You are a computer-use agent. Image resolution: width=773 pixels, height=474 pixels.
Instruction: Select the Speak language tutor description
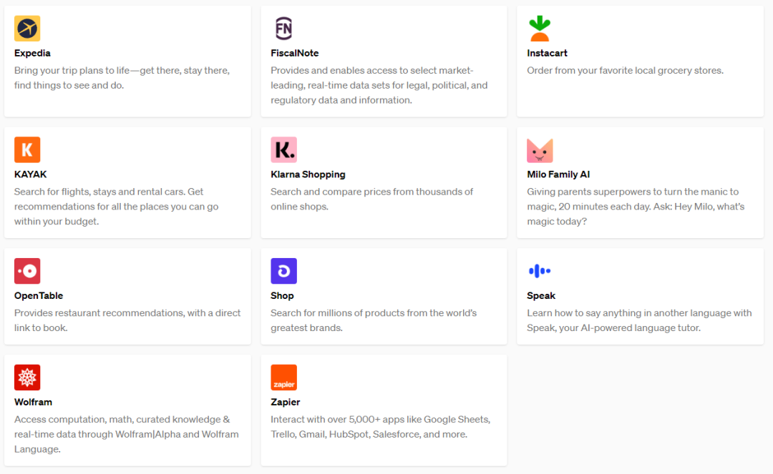(x=639, y=320)
